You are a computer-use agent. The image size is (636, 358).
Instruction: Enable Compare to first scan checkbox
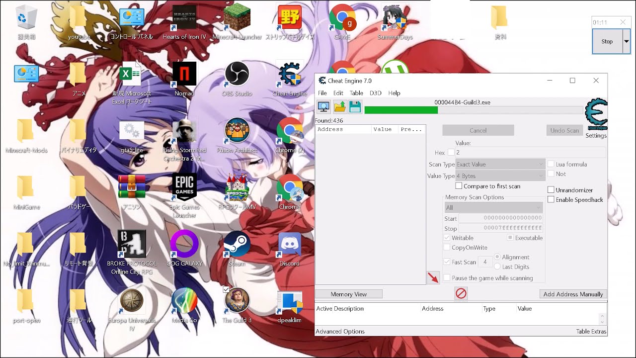pyautogui.click(x=459, y=186)
